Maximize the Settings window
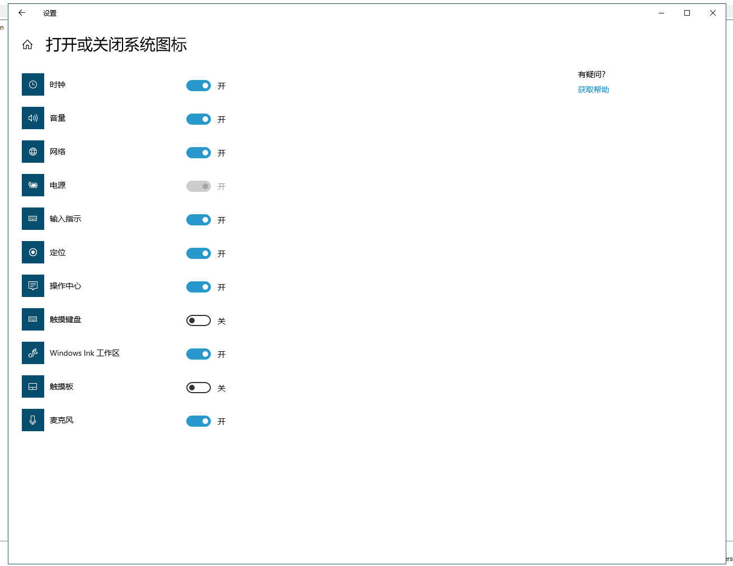This screenshot has height=566, width=733. [x=687, y=13]
